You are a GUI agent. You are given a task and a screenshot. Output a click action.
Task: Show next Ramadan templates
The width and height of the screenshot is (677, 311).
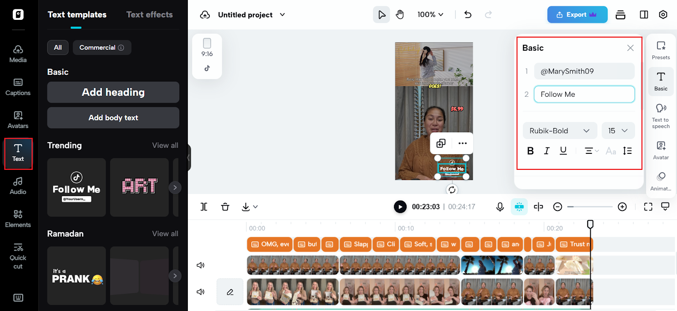point(175,276)
